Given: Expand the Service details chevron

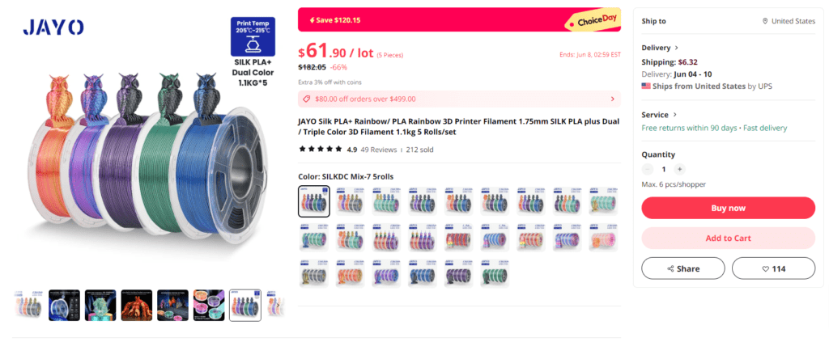Looking at the screenshot, I should point(675,115).
